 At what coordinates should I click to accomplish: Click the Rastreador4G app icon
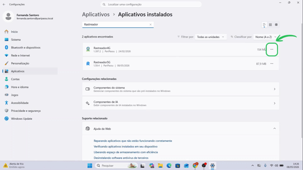pos(88,49)
